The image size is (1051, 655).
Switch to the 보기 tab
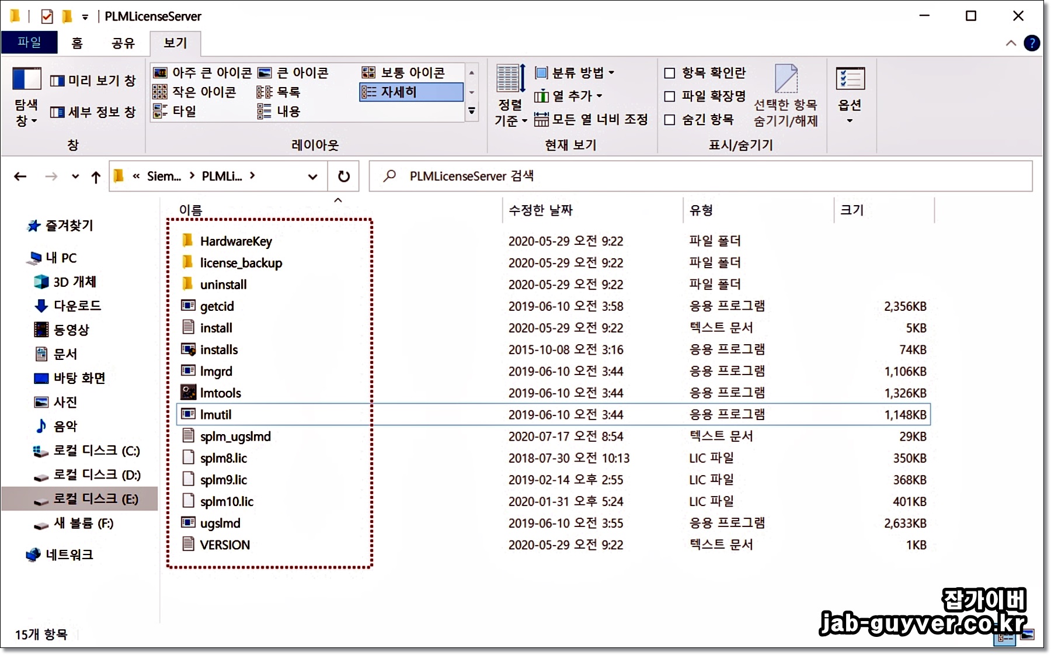(x=175, y=43)
